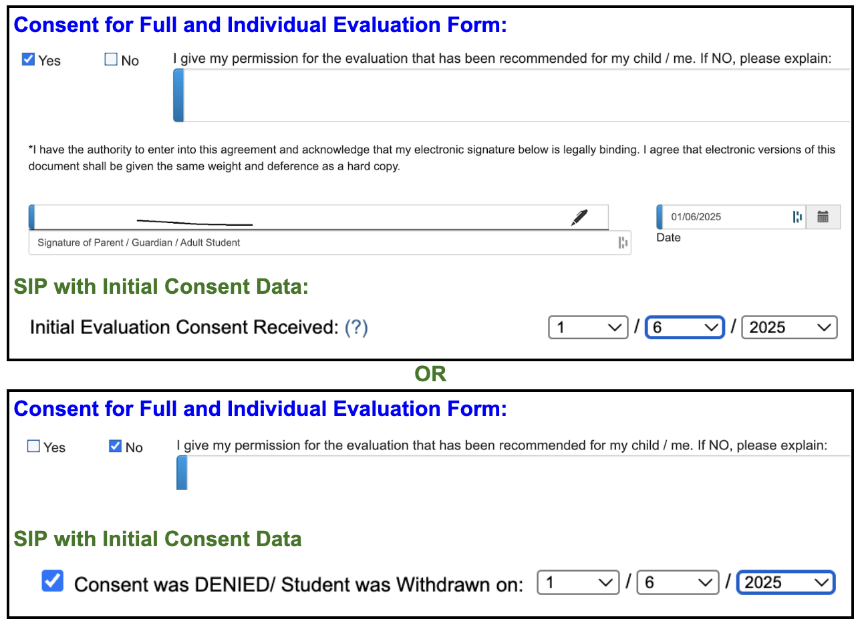The image size is (858, 625).
Task: Open the day dropdown in the DENIED date row
Action: (x=677, y=582)
